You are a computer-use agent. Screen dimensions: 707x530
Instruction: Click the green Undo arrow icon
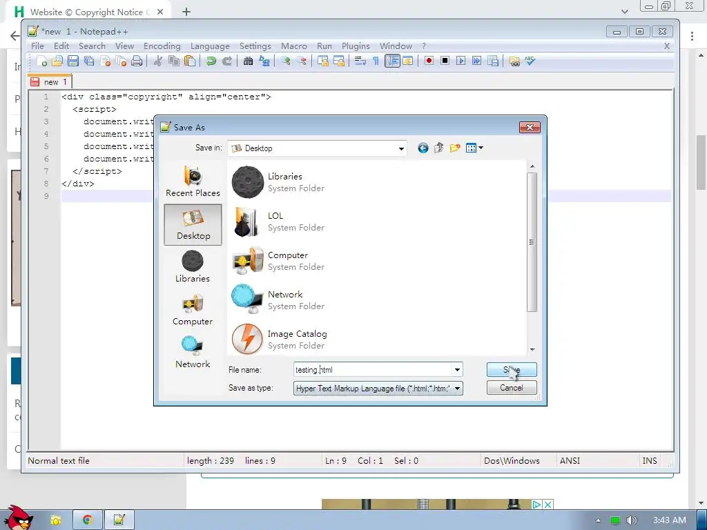click(x=211, y=61)
